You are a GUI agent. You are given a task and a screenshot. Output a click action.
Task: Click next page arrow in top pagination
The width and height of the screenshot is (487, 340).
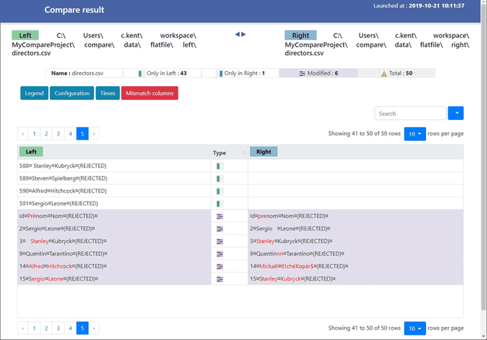(x=94, y=134)
